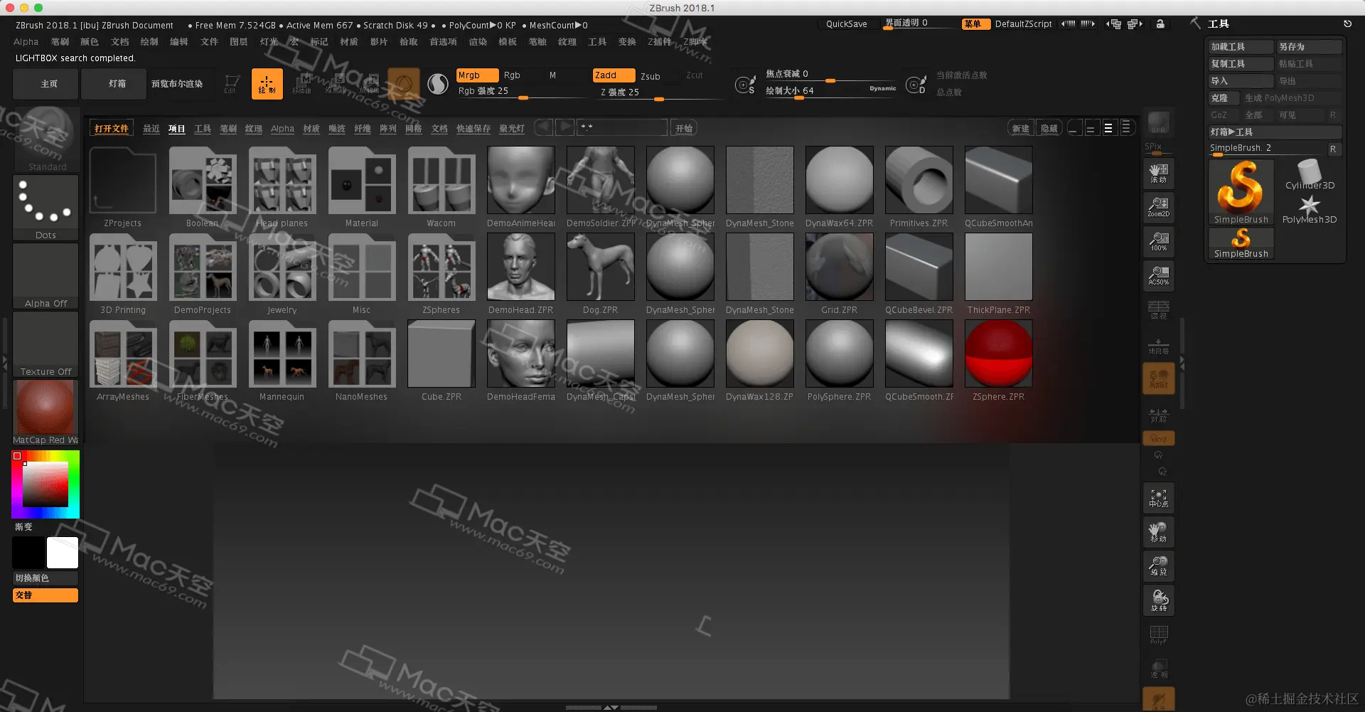The image size is (1365, 712).
Task: Click the 另存为 save as button
Action: point(1309,47)
